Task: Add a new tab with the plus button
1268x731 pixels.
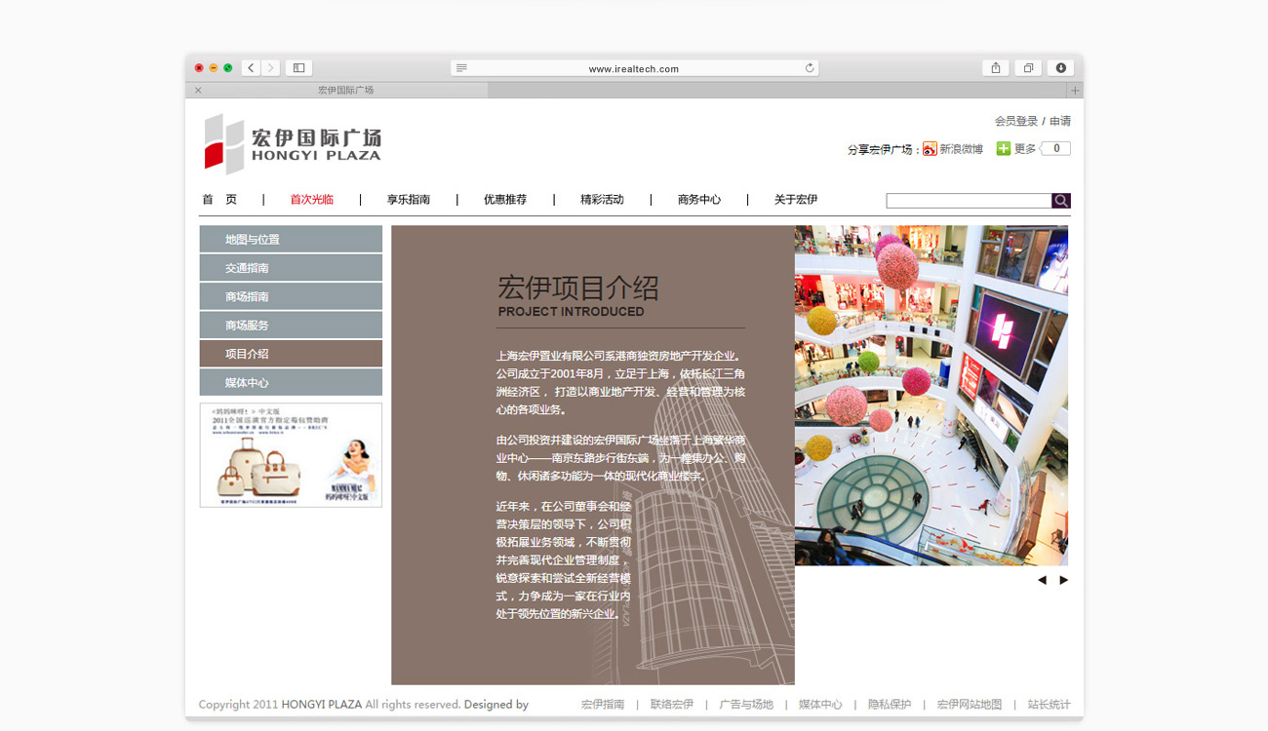Action: pos(1075,91)
